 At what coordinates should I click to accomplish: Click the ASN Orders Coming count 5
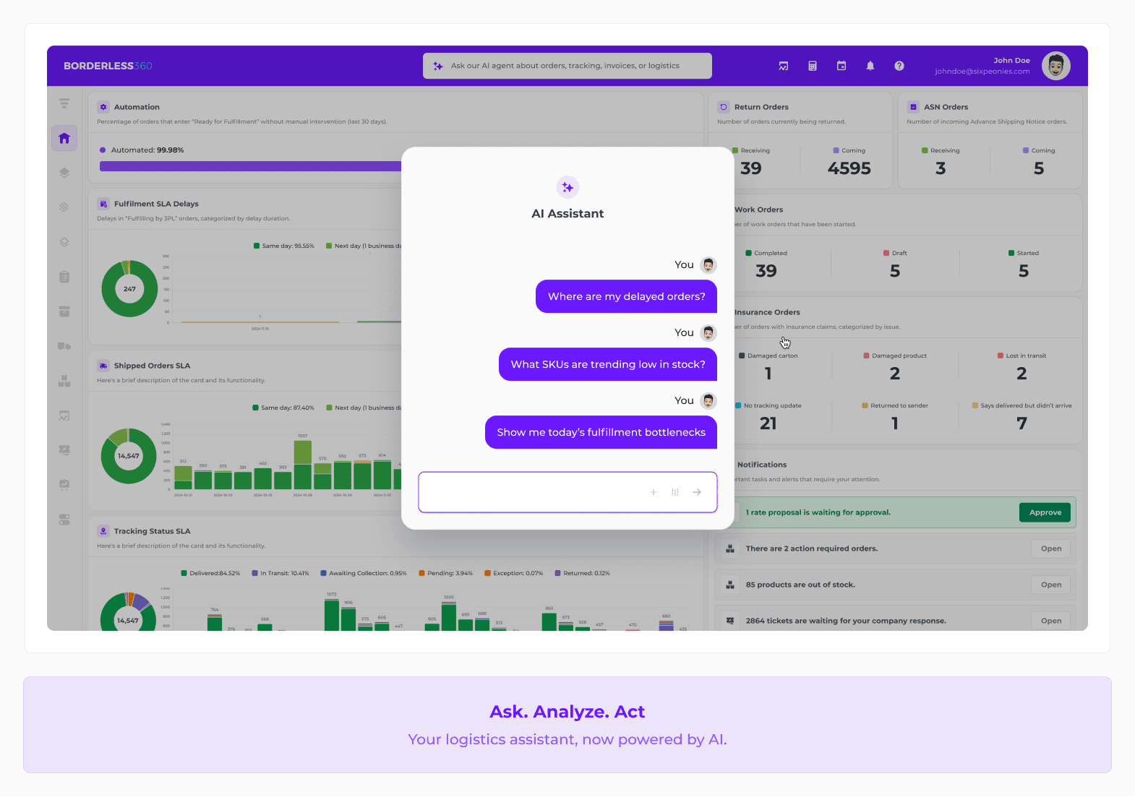[x=1039, y=168]
